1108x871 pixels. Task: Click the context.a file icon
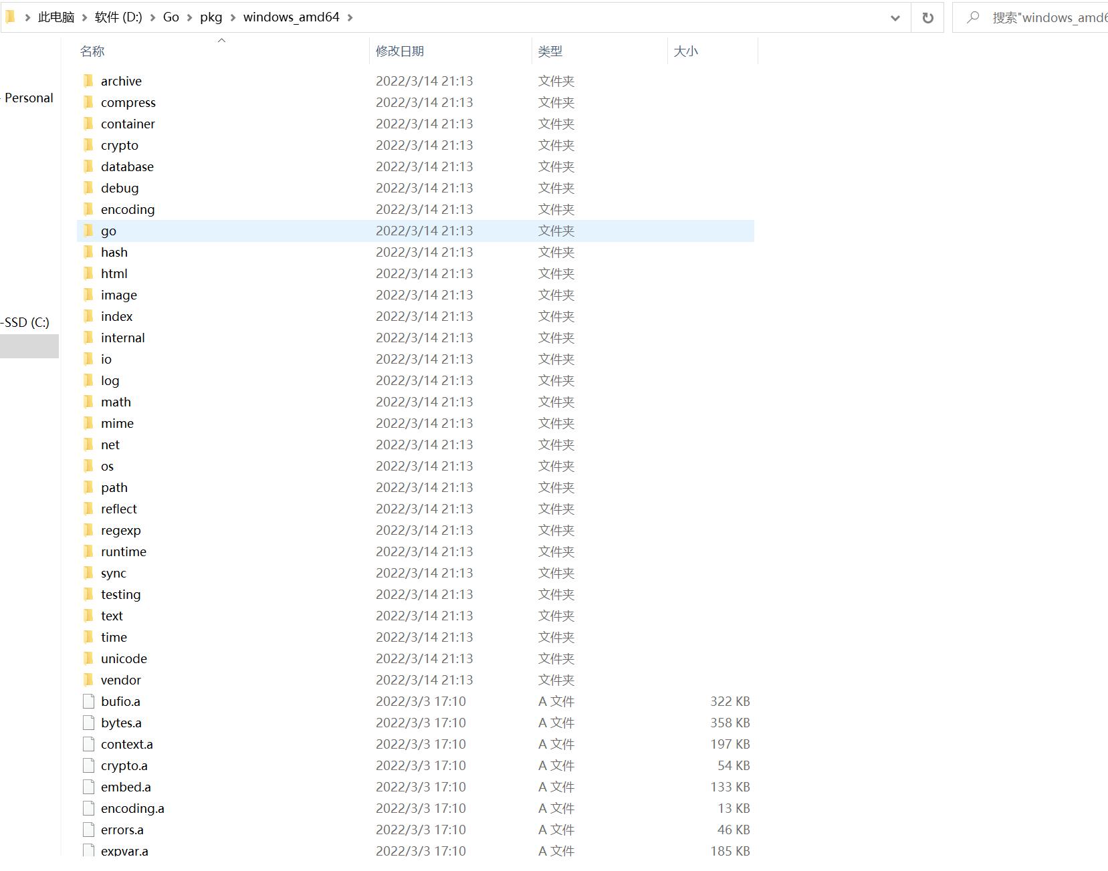click(88, 744)
